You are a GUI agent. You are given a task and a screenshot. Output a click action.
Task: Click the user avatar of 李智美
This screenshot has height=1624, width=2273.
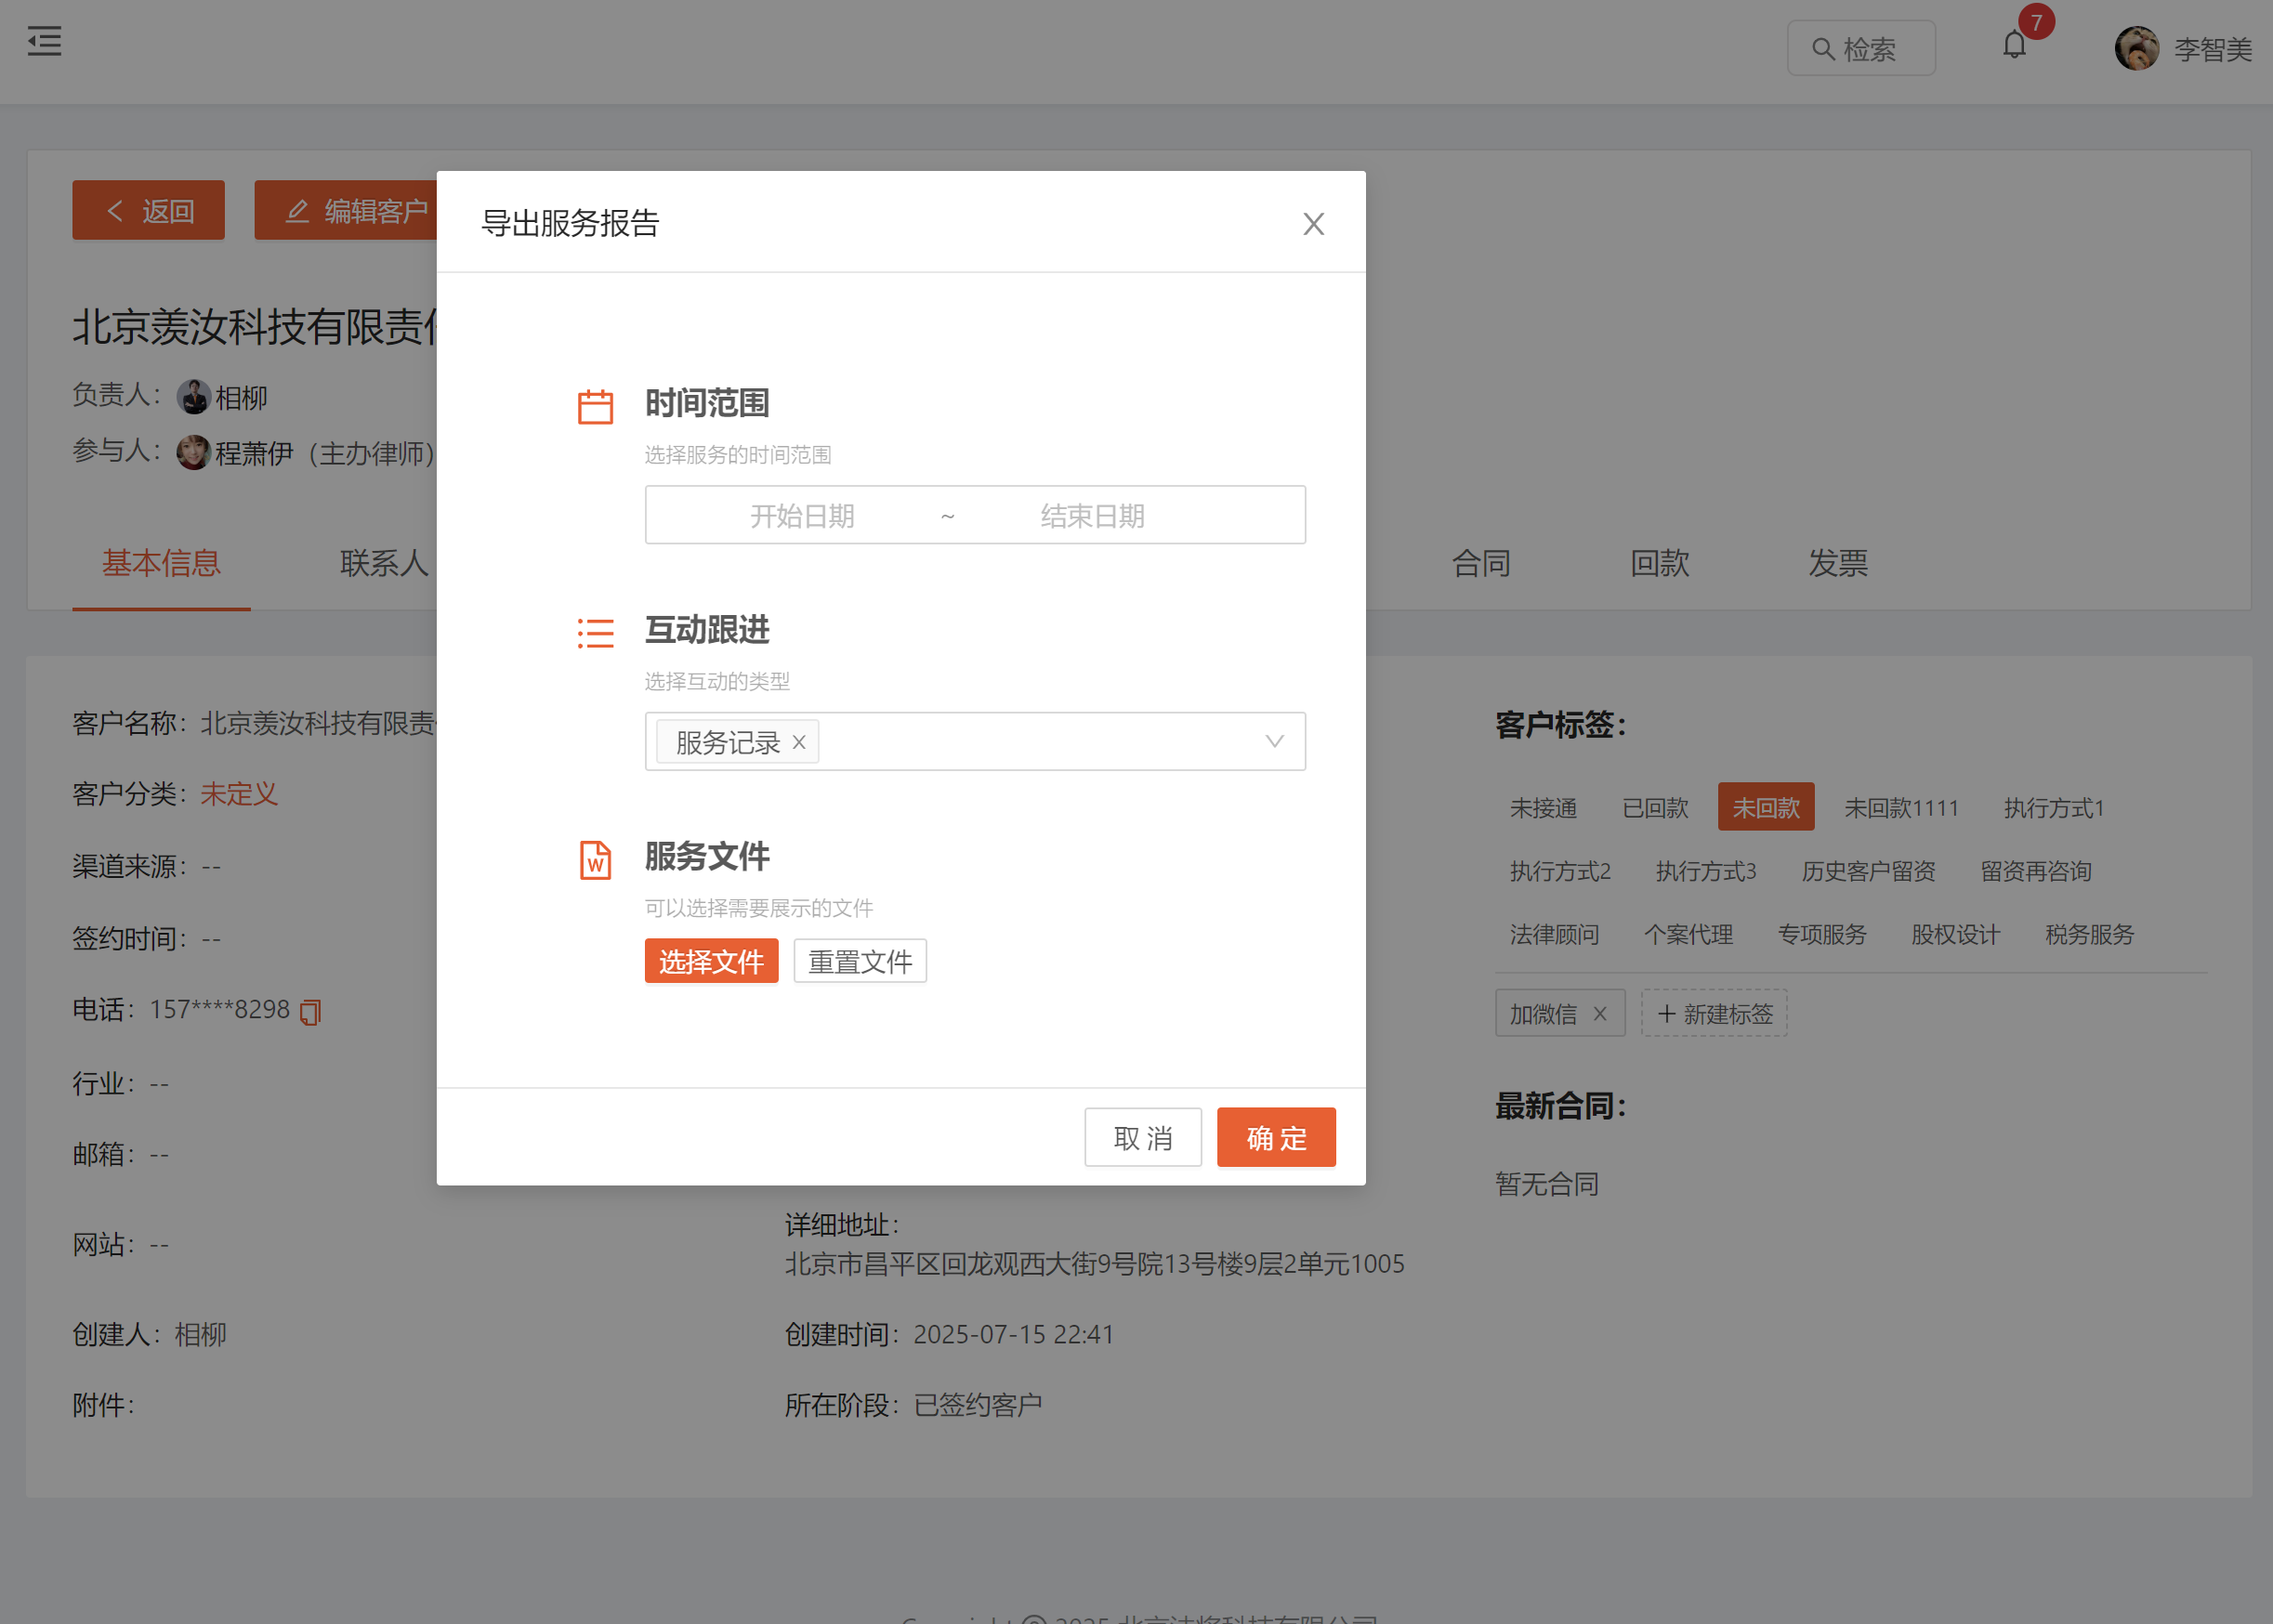pyautogui.click(x=2136, y=48)
